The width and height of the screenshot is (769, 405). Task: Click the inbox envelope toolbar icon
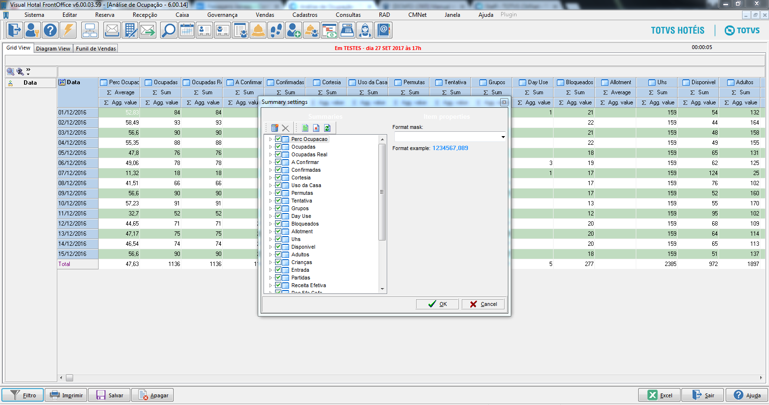point(112,30)
